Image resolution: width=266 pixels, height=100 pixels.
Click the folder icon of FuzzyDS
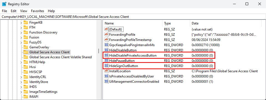tap(25, 42)
